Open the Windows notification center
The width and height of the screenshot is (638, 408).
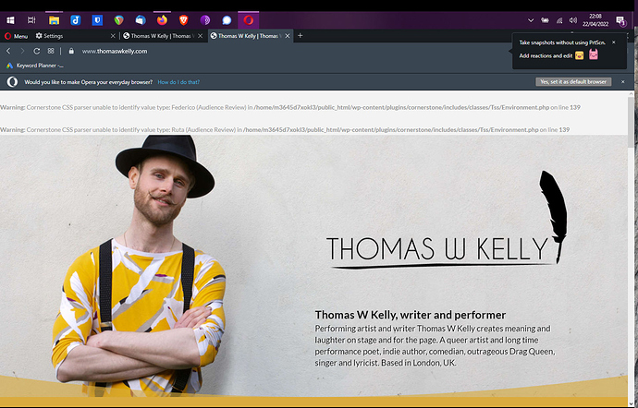point(620,20)
